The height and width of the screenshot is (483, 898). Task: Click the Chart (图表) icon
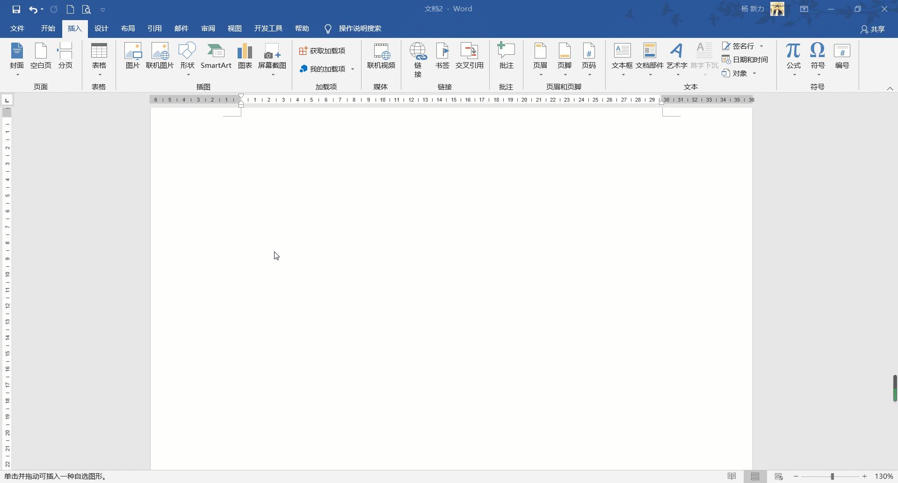[245, 56]
